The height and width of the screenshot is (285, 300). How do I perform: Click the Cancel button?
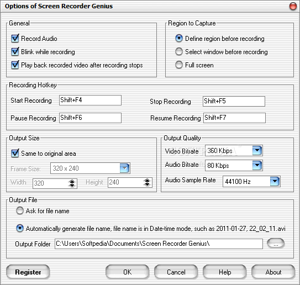[176, 272]
